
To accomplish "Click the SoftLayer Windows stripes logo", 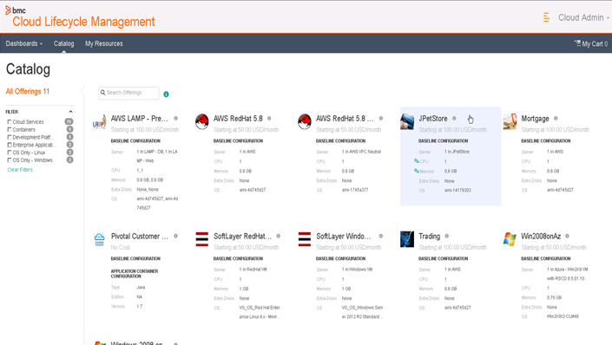I will 305,239.
